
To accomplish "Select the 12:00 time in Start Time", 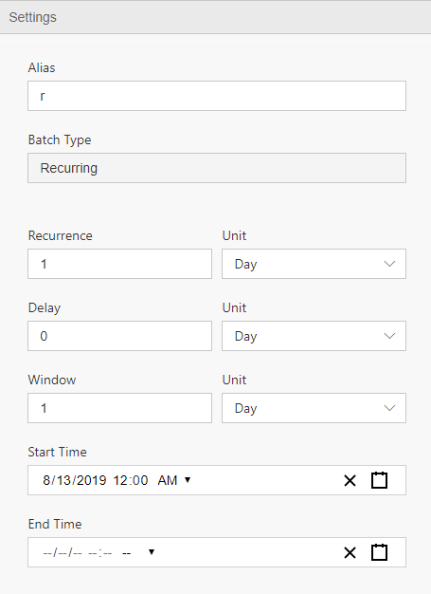I will [131, 480].
